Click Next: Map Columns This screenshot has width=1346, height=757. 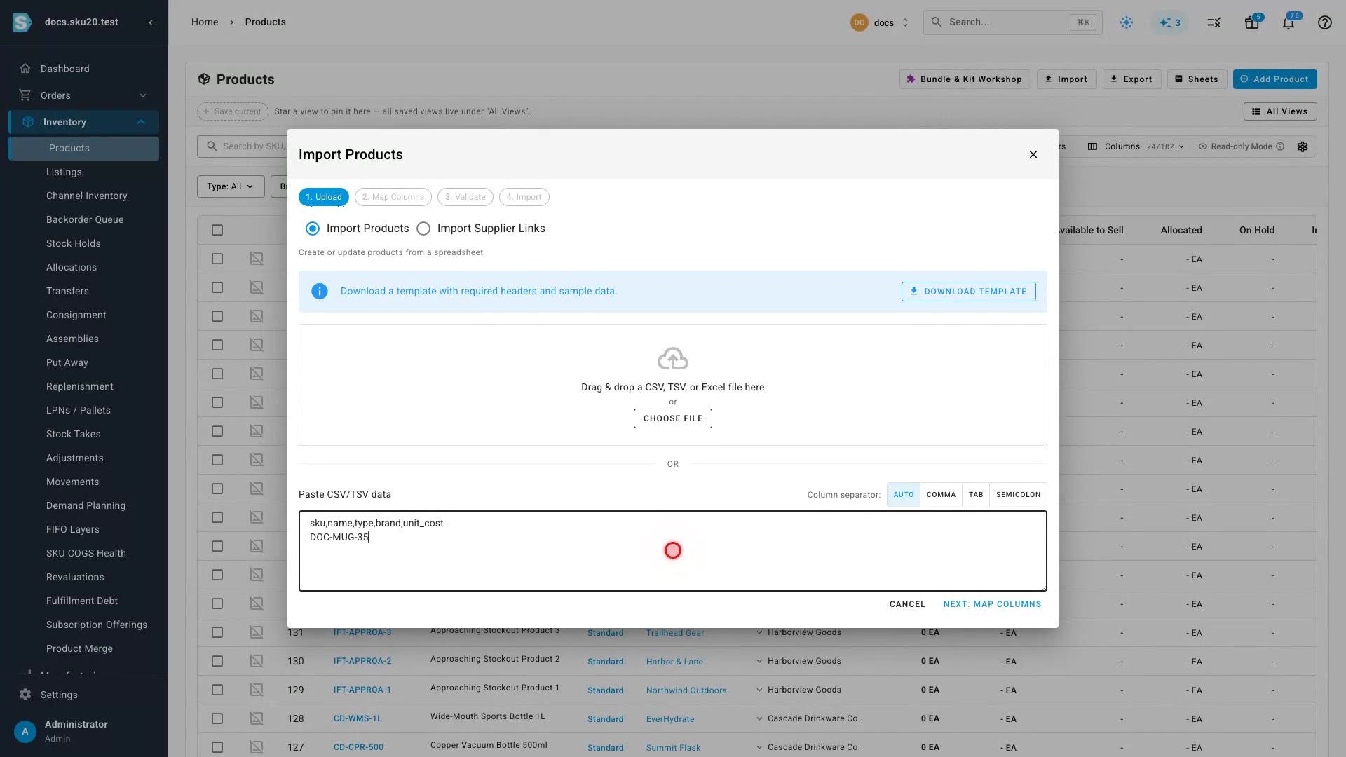coord(992,604)
